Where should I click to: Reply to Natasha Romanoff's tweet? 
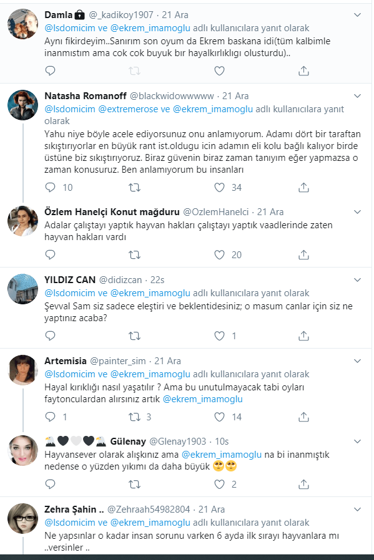[x=50, y=186]
